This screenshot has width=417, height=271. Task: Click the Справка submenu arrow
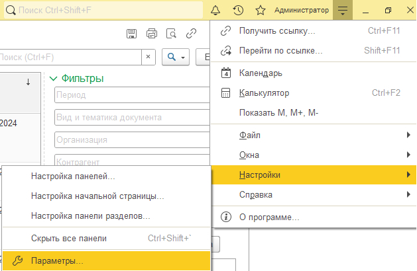pyautogui.click(x=408, y=194)
